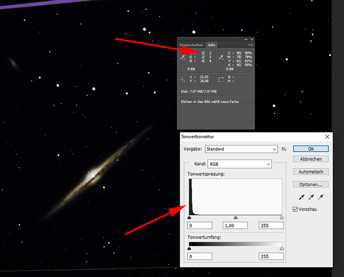Switch to the Info tab

pyautogui.click(x=212, y=45)
